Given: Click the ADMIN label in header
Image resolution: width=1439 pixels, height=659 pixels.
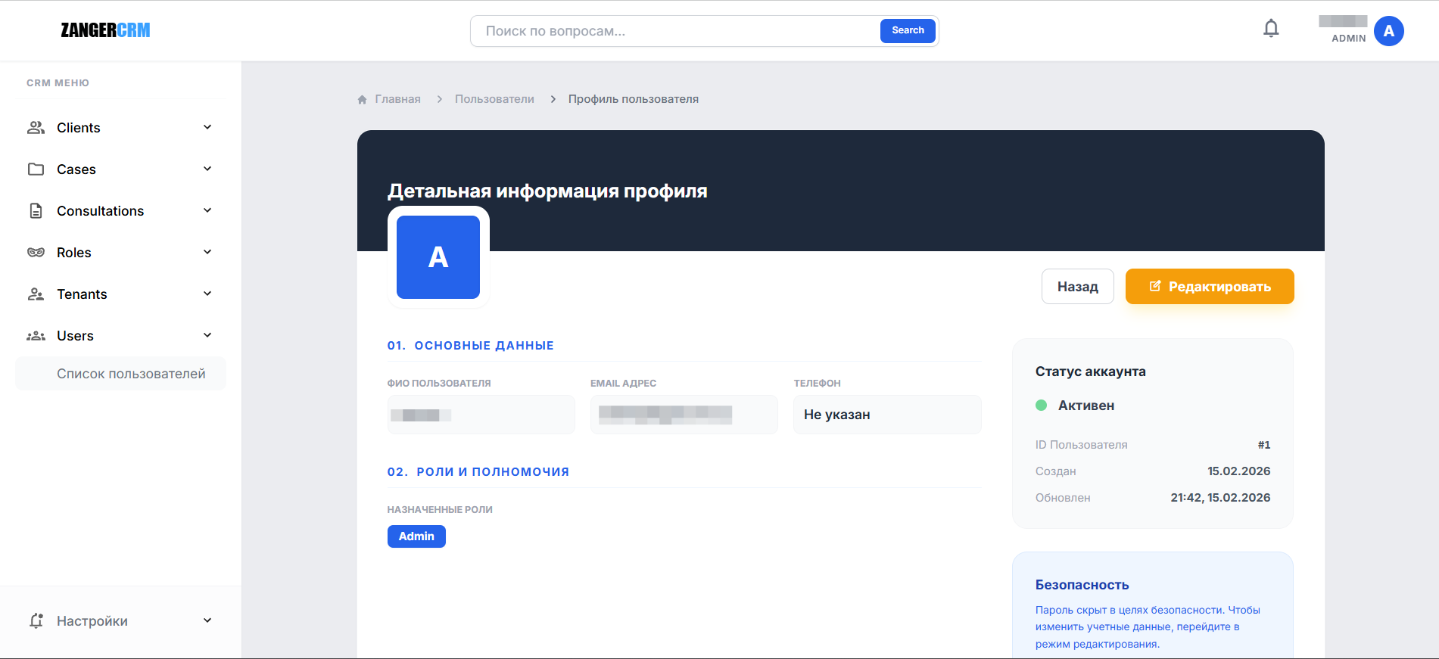Looking at the screenshot, I should [x=1349, y=39].
